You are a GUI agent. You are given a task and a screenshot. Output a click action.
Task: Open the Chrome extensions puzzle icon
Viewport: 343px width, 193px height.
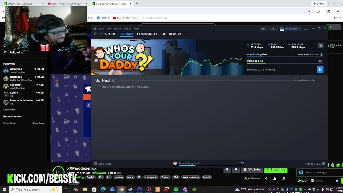pos(318,11)
